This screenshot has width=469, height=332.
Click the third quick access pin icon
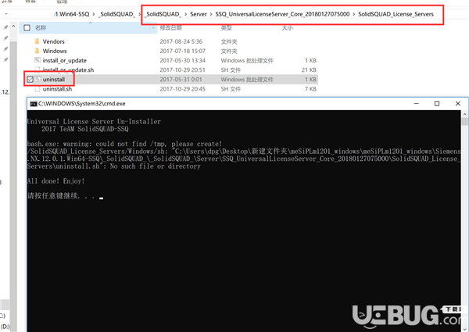tap(5, 49)
